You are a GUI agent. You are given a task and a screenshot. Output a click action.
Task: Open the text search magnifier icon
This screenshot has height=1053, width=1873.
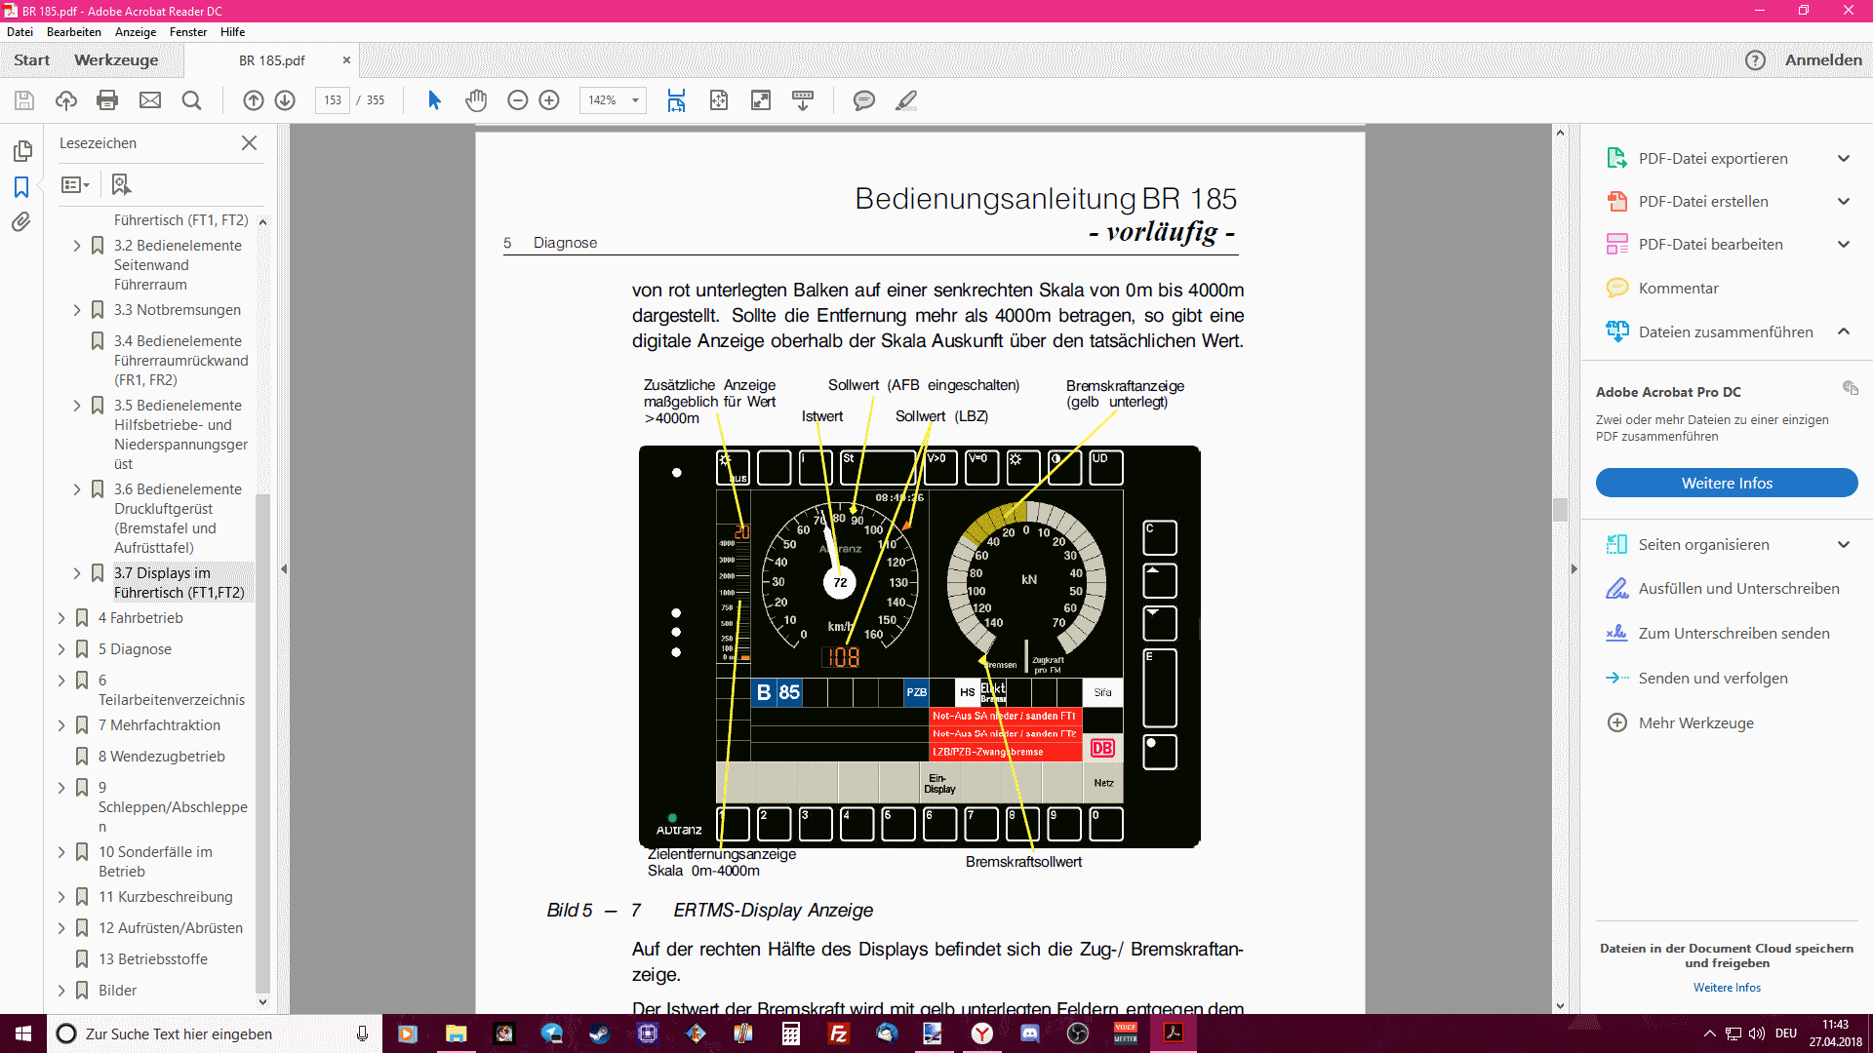(x=191, y=100)
